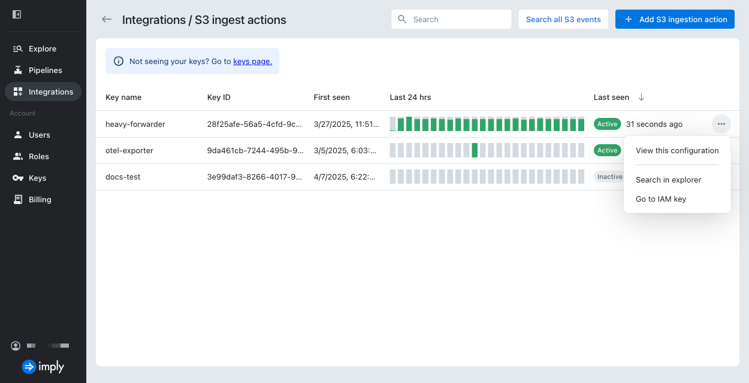Choose Search in explorer

677,180
